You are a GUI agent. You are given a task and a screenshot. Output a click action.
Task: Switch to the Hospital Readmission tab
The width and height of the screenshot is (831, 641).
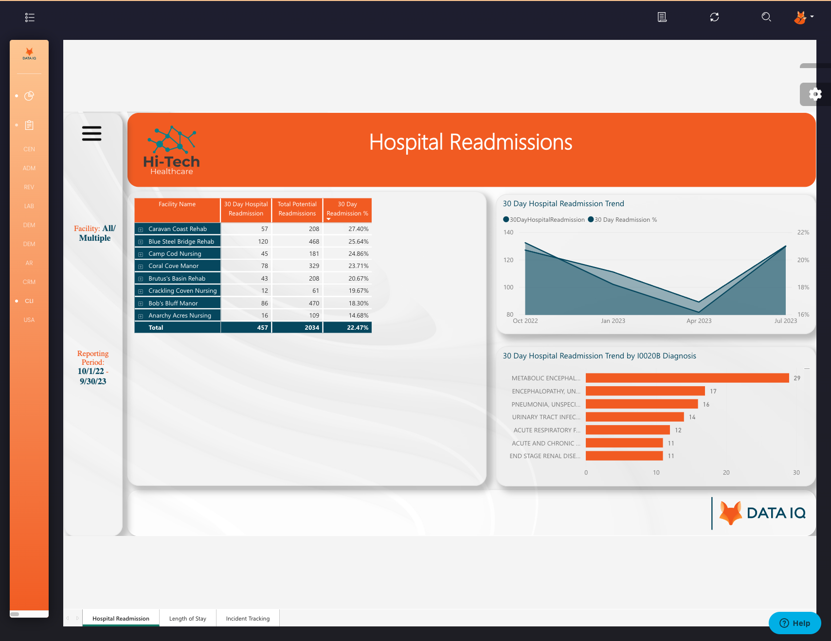point(121,618)
